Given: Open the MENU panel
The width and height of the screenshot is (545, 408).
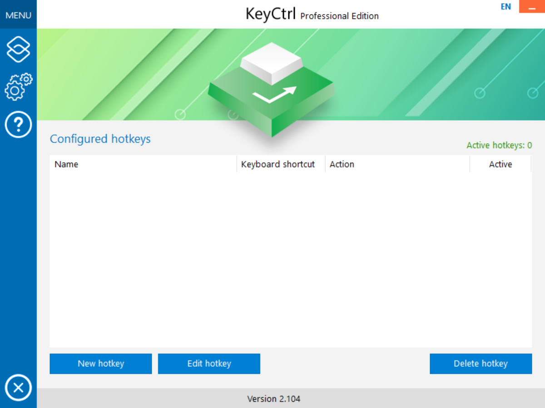Looking at the screenshot, I should pos(18,15).
